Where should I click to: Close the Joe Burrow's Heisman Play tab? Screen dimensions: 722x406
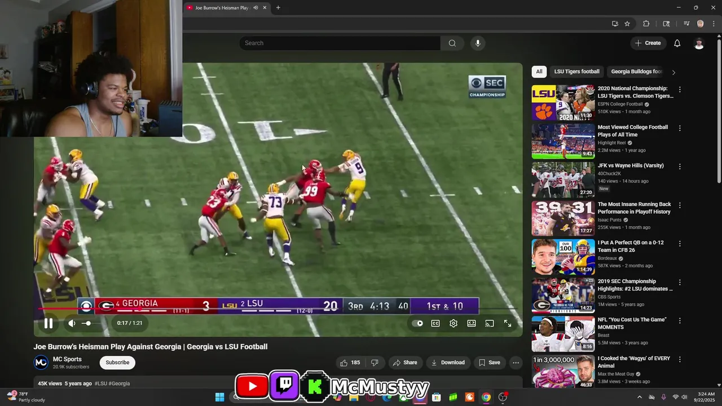point(265,8)
